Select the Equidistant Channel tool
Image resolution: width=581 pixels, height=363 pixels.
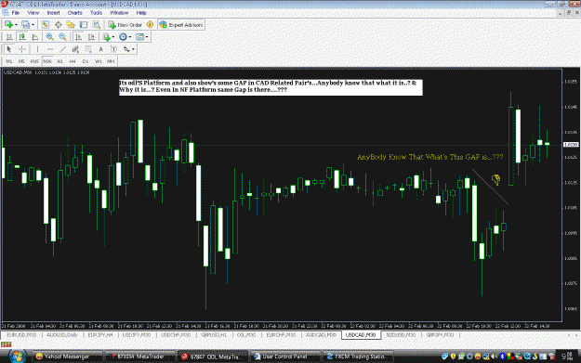[x=75, y=49]
